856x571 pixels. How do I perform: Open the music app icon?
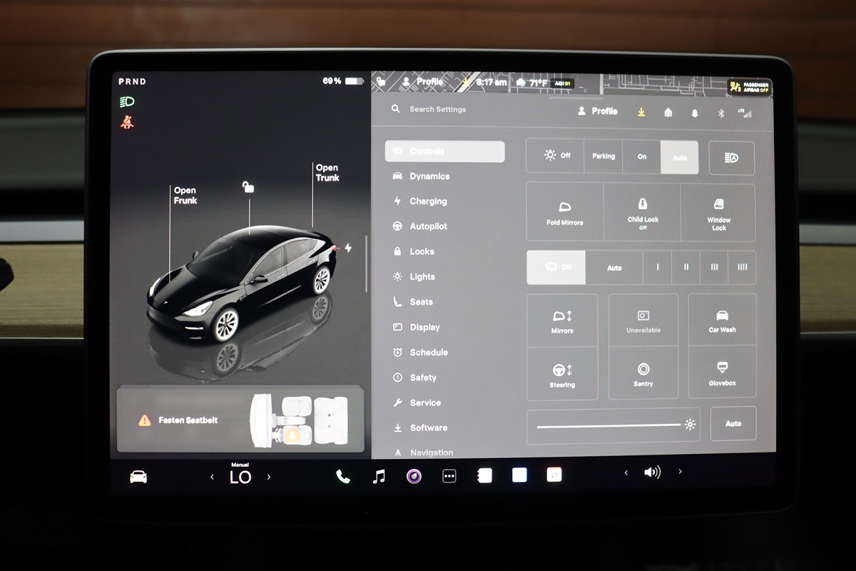pyautogui.click(x=379, y=476)
